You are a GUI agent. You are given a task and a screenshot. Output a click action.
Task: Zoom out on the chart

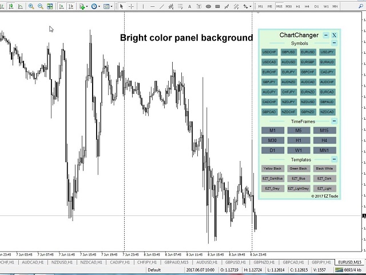(41, 6)
